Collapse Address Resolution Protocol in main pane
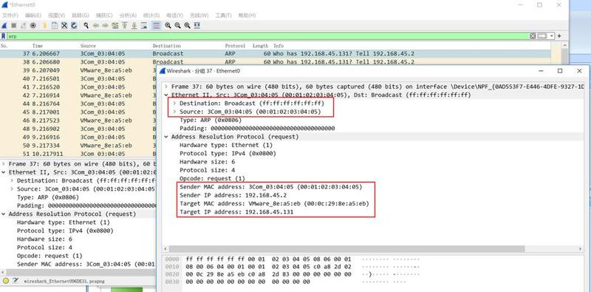The height and width of the screenshot is (292, 591). coord(4,214)
